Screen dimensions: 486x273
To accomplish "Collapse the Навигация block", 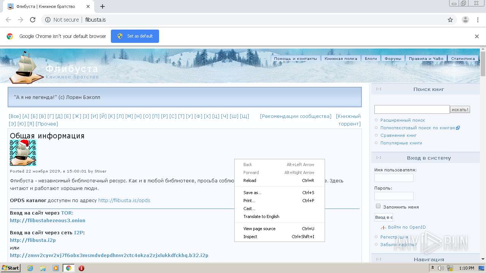I will pyautogui.click(x=379, y=259).
